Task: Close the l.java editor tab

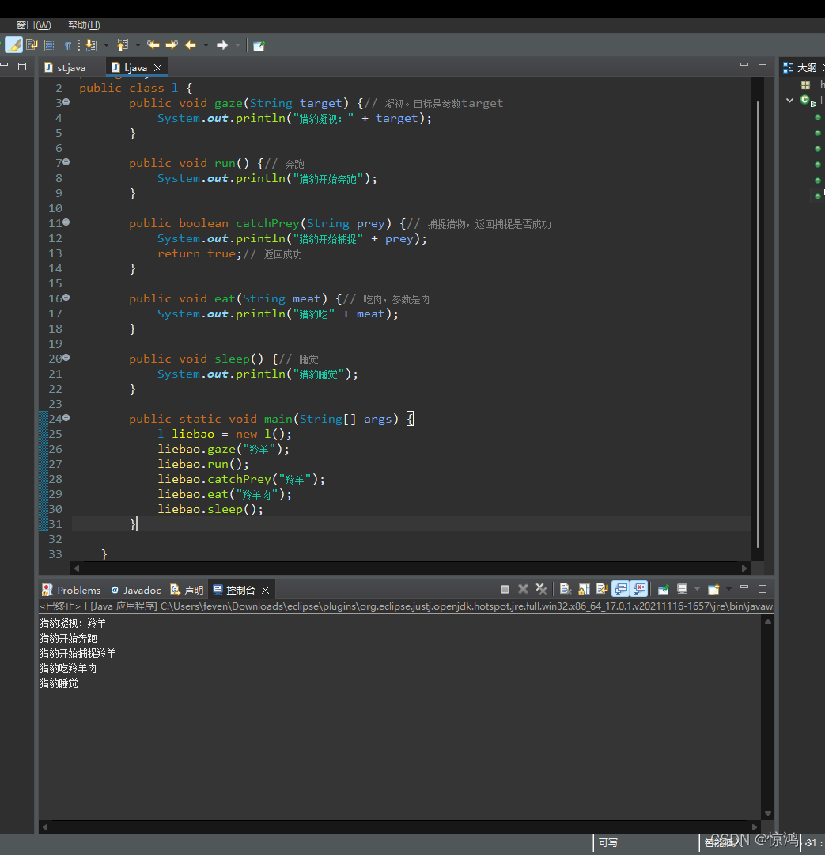Action: (158, 67)
